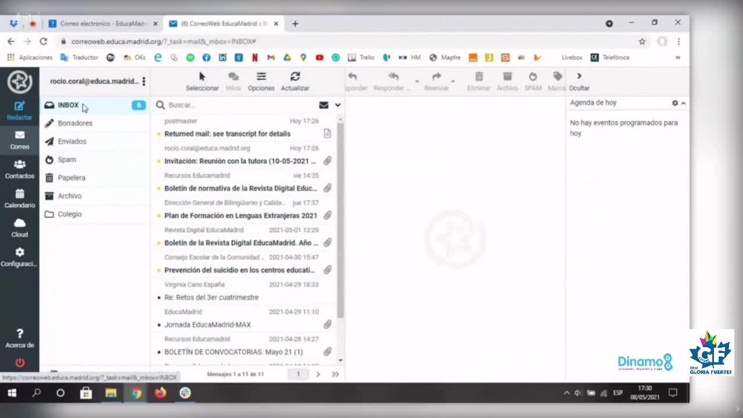Open the Opciones list options
Viewport: 743px width, 418px height.
(261, 81)
